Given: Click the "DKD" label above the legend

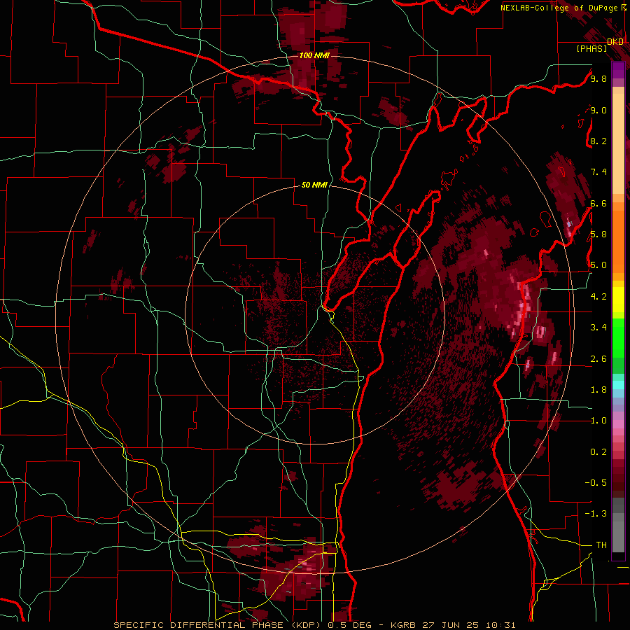Looking at the screenshot, I should tap(615, 42).
